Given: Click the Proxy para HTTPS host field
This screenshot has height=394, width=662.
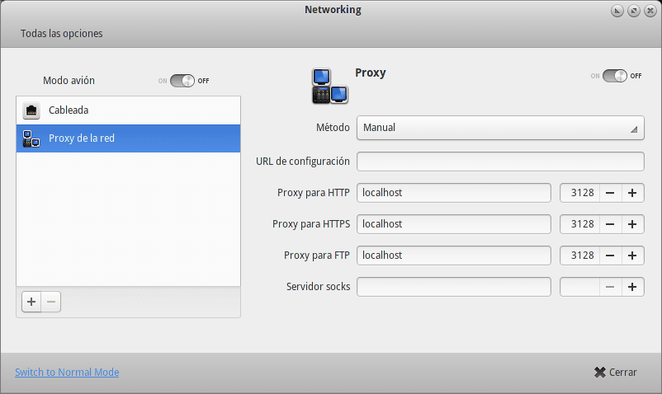Looking at the screenshot, I should coord(454,224).
